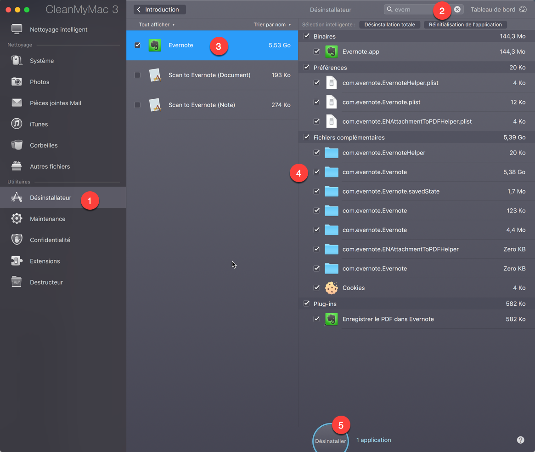Viewport: 535px width, 452px height.
Task: Click com.evernote.ENAttachmentToPDFHelper folder icon
Action: click(331, 249)
